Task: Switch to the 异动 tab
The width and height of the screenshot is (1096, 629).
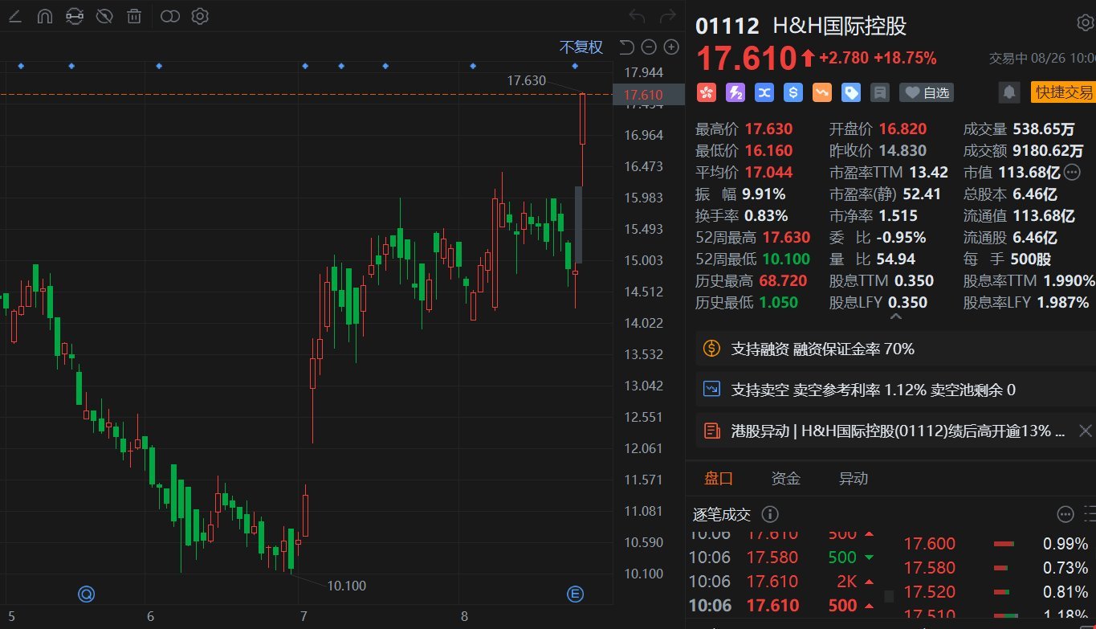Action: tap(854, 479)
